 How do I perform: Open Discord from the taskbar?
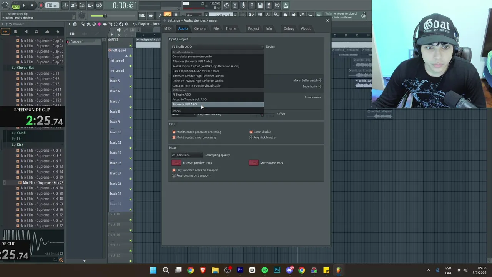(289, 270)
